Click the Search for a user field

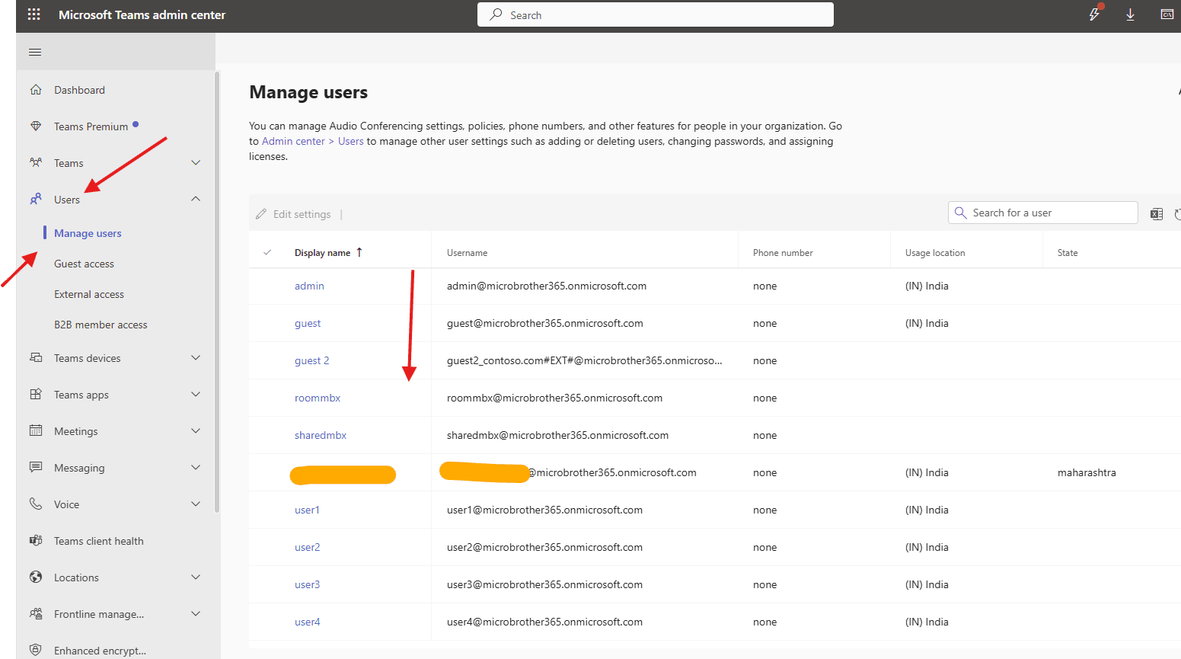[1042, 213]
